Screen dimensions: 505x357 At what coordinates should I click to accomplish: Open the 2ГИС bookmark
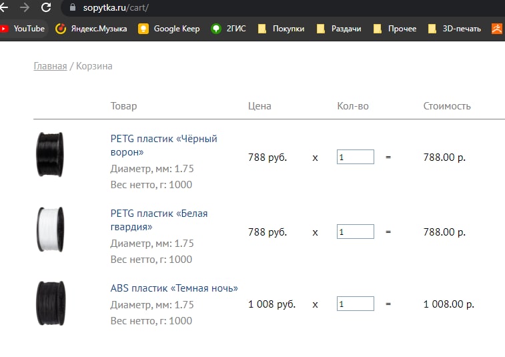[x=228, y=29]
